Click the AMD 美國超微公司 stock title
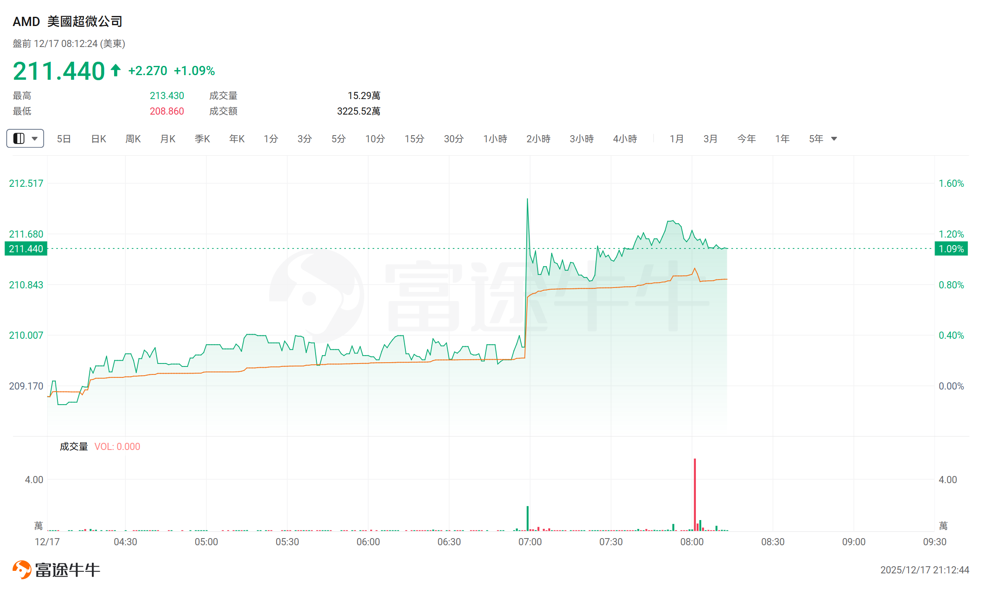Screen dimensions: 982x591 pyautogui.click(x=67, y=21)
